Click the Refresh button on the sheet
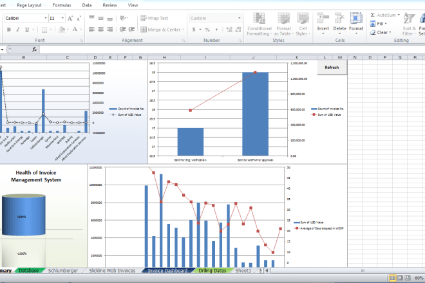425x283 pixels. 332,68
